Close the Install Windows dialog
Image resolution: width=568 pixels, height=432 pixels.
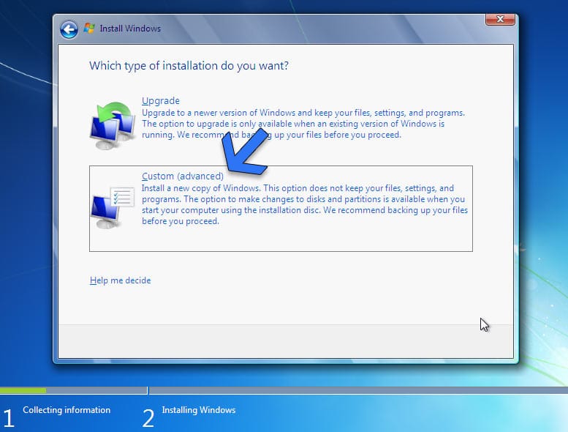501,20
